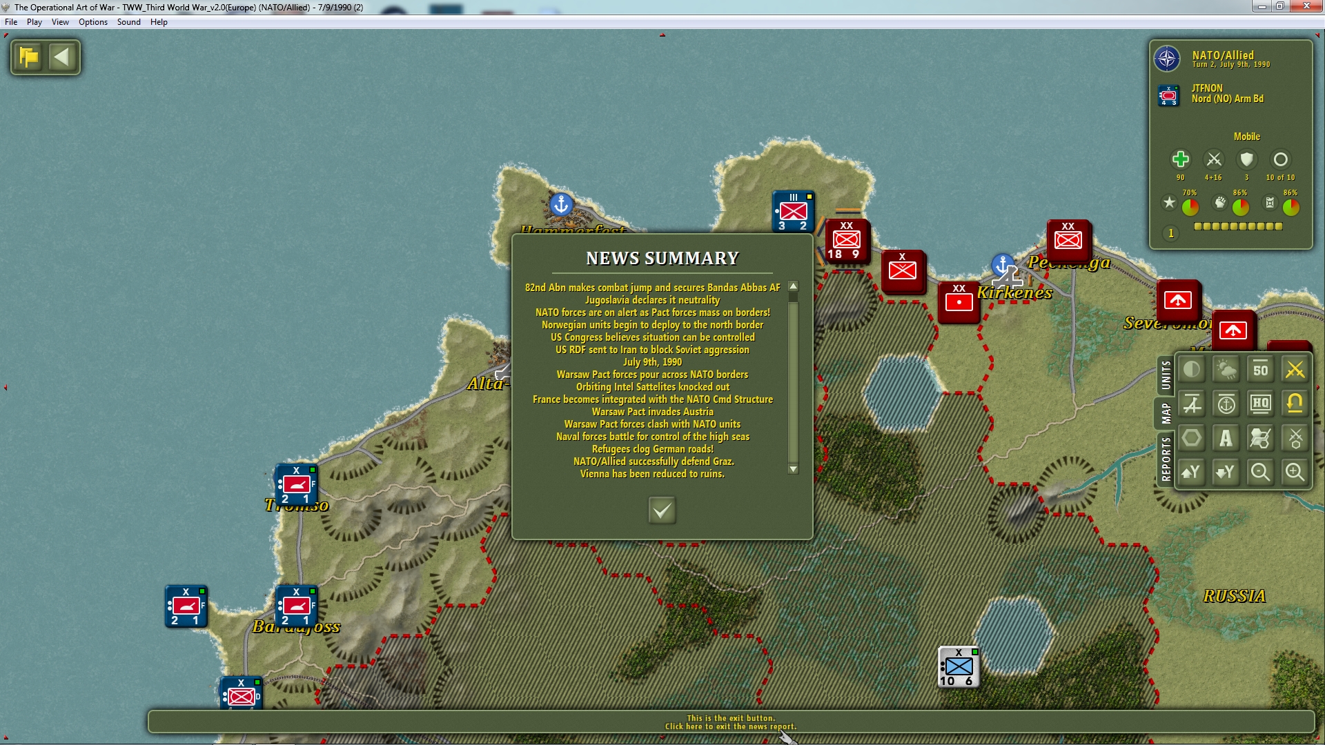Click the anchor port marker at Kirkenes

1003,265
